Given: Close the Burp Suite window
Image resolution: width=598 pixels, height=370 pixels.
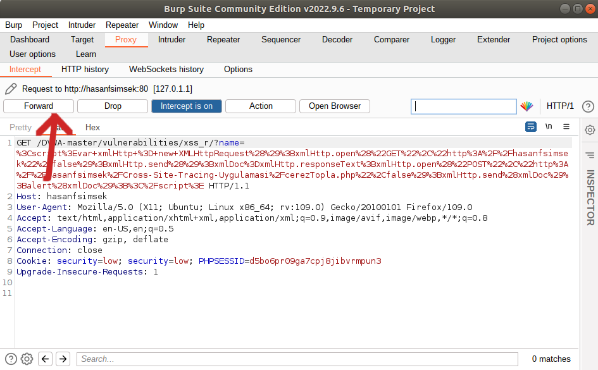Looking at the screenshot, I should (x=590, y=9).
